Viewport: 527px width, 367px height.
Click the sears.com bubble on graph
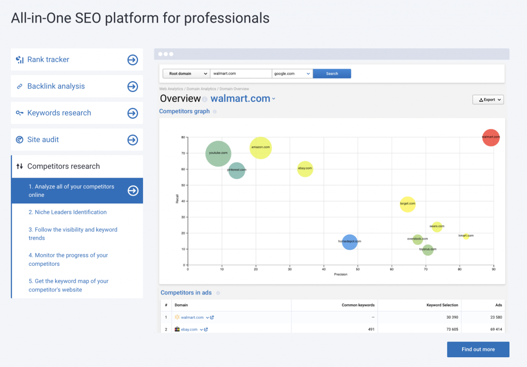click(436, 227)
